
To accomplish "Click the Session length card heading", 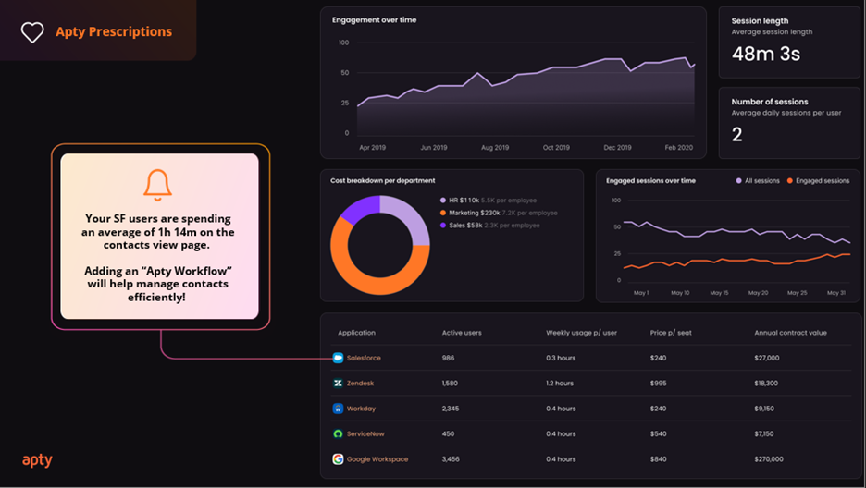I will 760,21.
